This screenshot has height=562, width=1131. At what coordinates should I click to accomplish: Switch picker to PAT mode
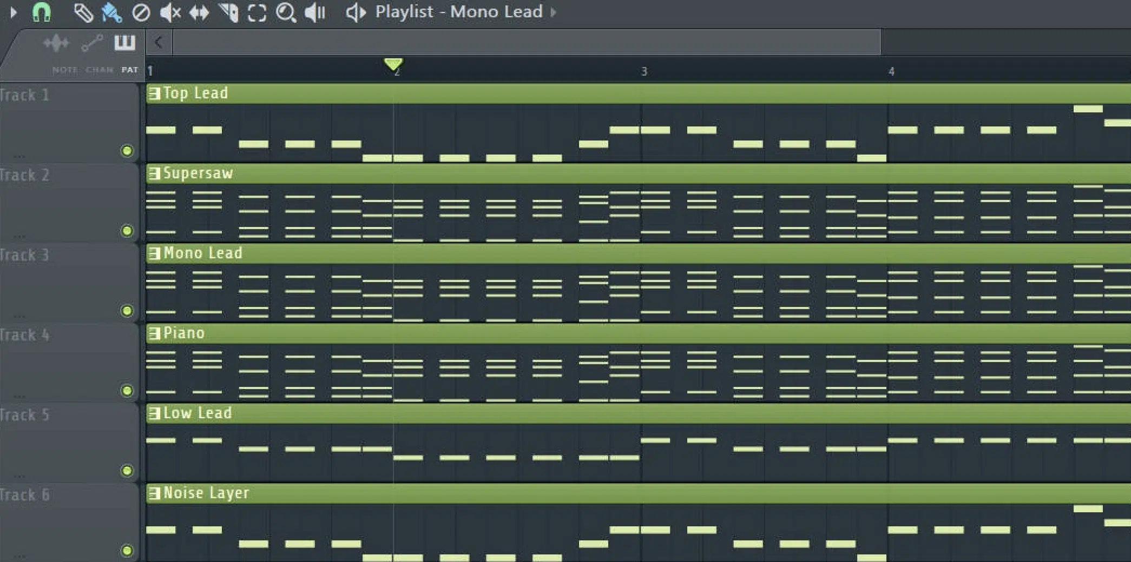click(130, 70)
